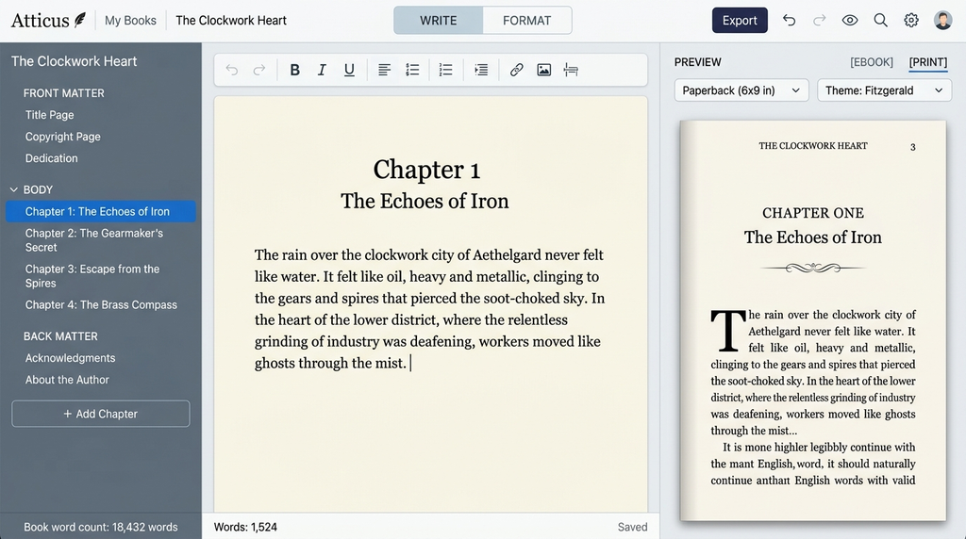The width and height of the screenshot is (966, 539).
Task: Open Theme: Fitzgerald dropdown
Action: coord(884,90)
